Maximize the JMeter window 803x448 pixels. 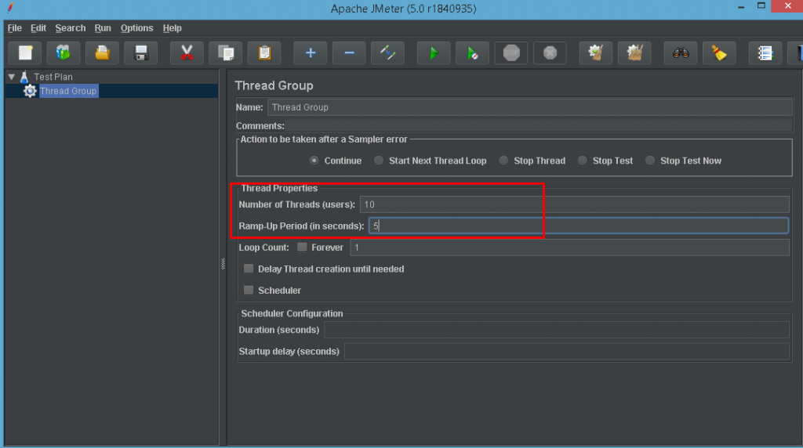pyautogui.click(x=761, y=5)
